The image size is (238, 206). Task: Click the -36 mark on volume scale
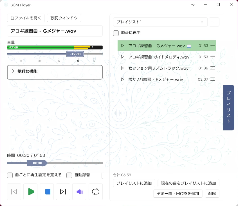(39, 61)
